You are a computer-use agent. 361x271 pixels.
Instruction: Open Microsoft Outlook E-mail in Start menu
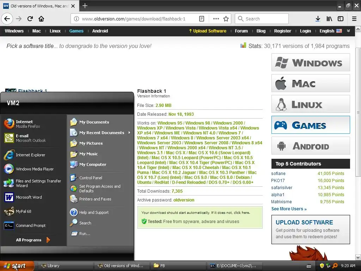pyautogui.click(x=33, y=138)
